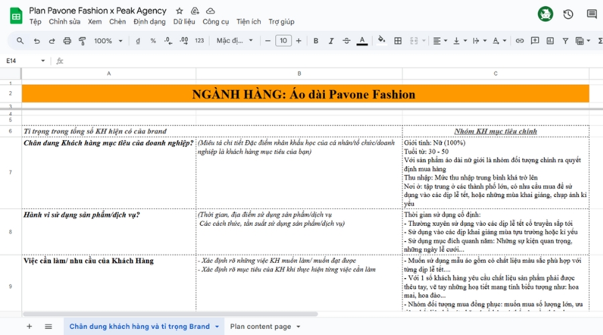Open the Xem menu
The width and height of the screenshot is (603, 335).
(94, 22)
